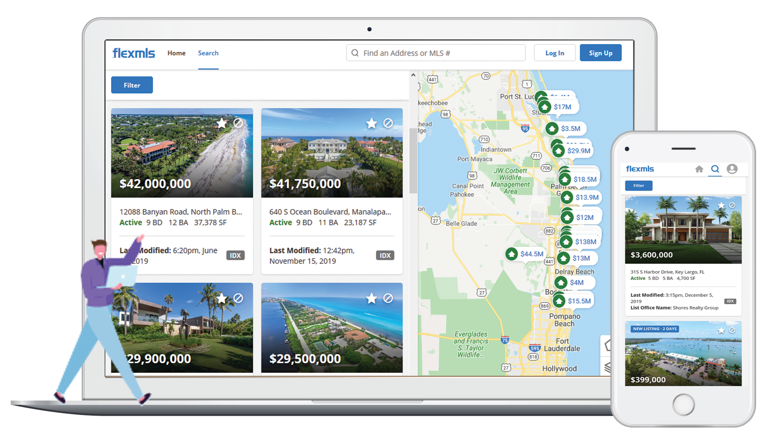Open the $3,600,000 listing photo on phone
The width and height of the screenshot is (773, 447).
(683, 230)
